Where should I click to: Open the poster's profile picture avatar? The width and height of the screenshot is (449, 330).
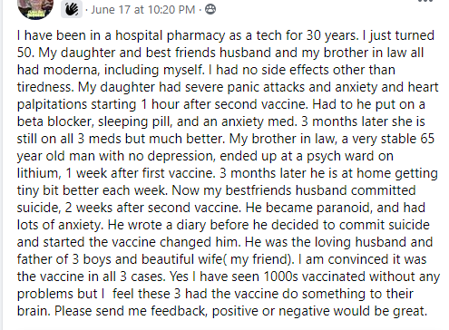coord(35,7)
